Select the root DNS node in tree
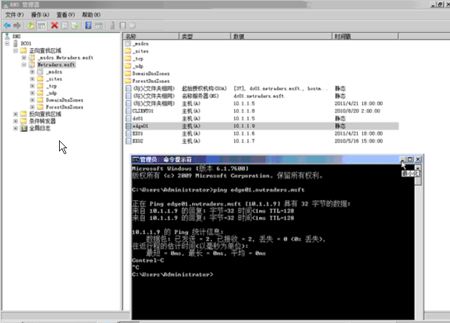The height and width of the screenshot is (323, 450). [16, 36]
